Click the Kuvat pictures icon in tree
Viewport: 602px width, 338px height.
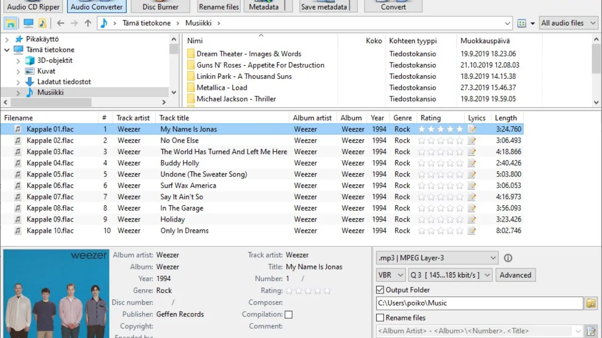click(x=30, y=71)
